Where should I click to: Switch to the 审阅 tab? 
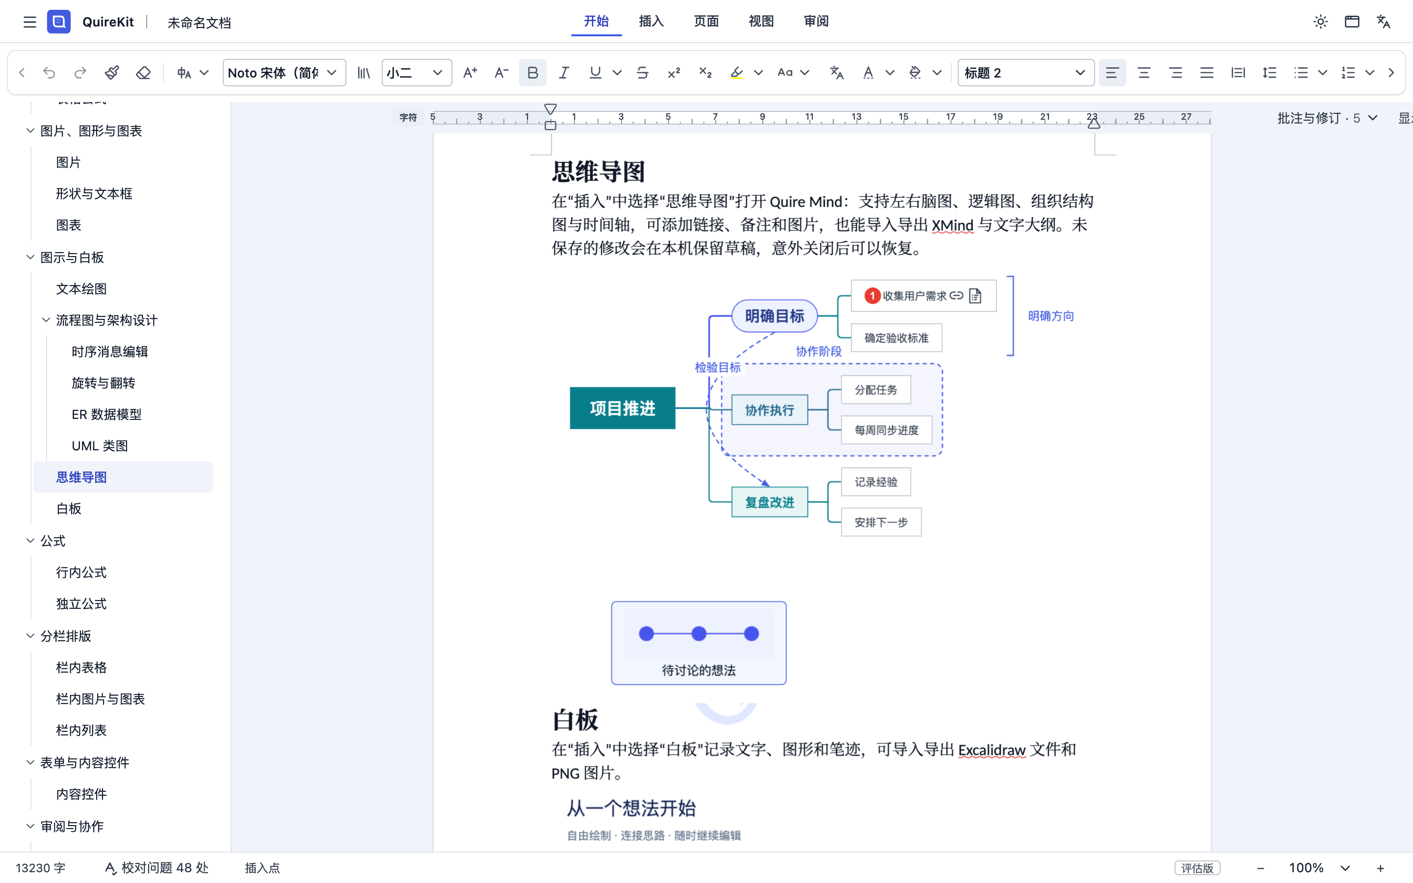coord(816,22)
